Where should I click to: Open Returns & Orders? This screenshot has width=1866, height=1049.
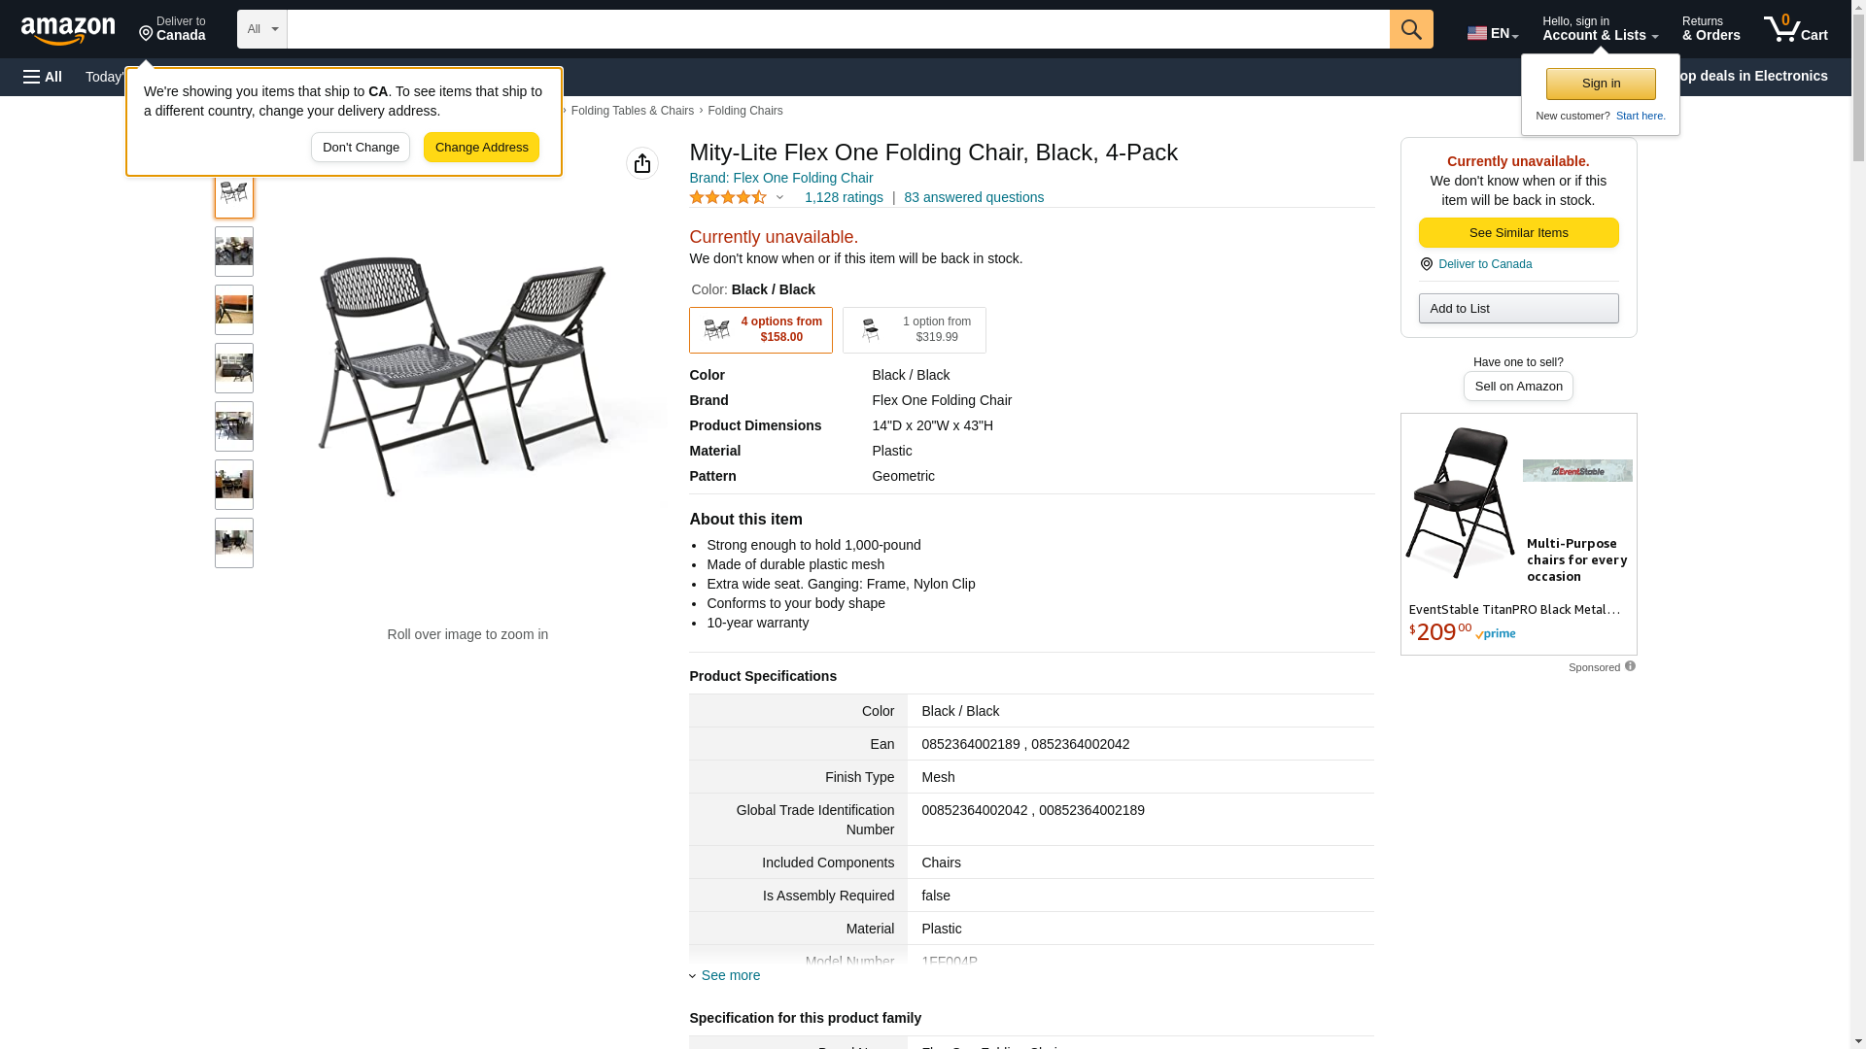tap(1710, 29)
